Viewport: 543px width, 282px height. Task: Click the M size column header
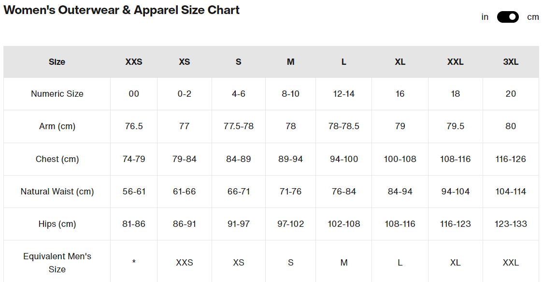click(x=290, y=62)
